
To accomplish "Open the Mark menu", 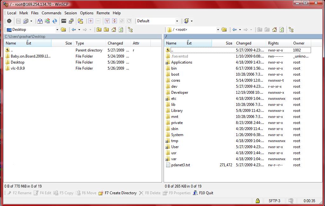I will point(24,13).
